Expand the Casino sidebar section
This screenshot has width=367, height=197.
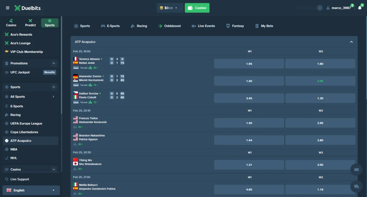(54, 169)
